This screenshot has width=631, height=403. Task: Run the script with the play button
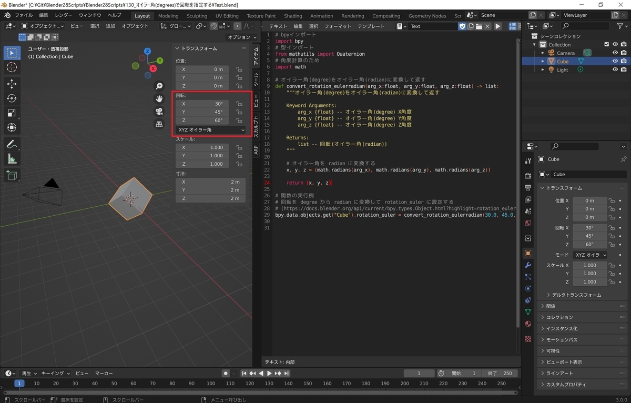click(x=497, y=26)
